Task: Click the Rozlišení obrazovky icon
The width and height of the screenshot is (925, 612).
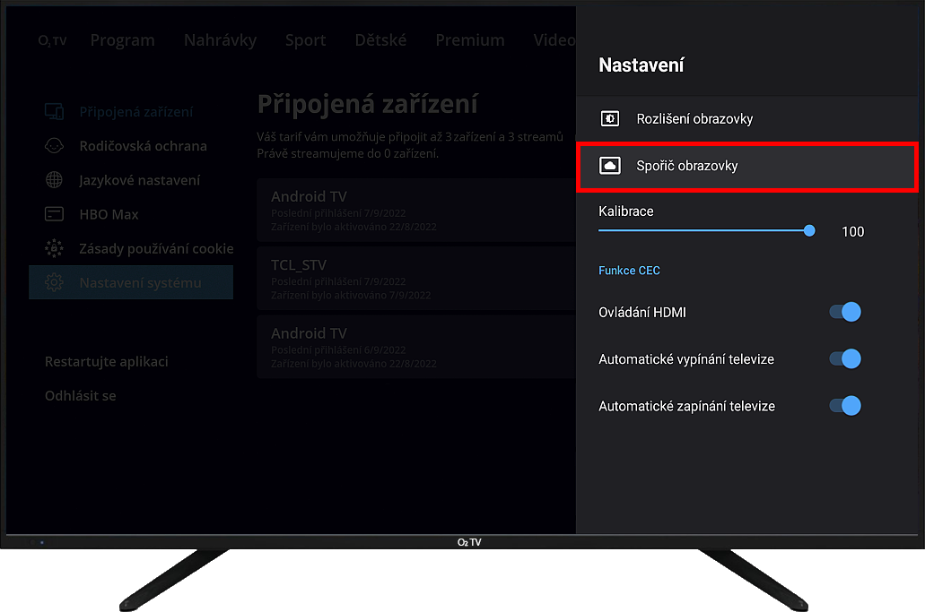Action: click(610, 118)
